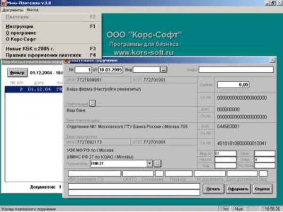The width and height of the screenshot is (283, 212).
Task: Click the status bar clock 18:56:26
Action: coord(273,209)
